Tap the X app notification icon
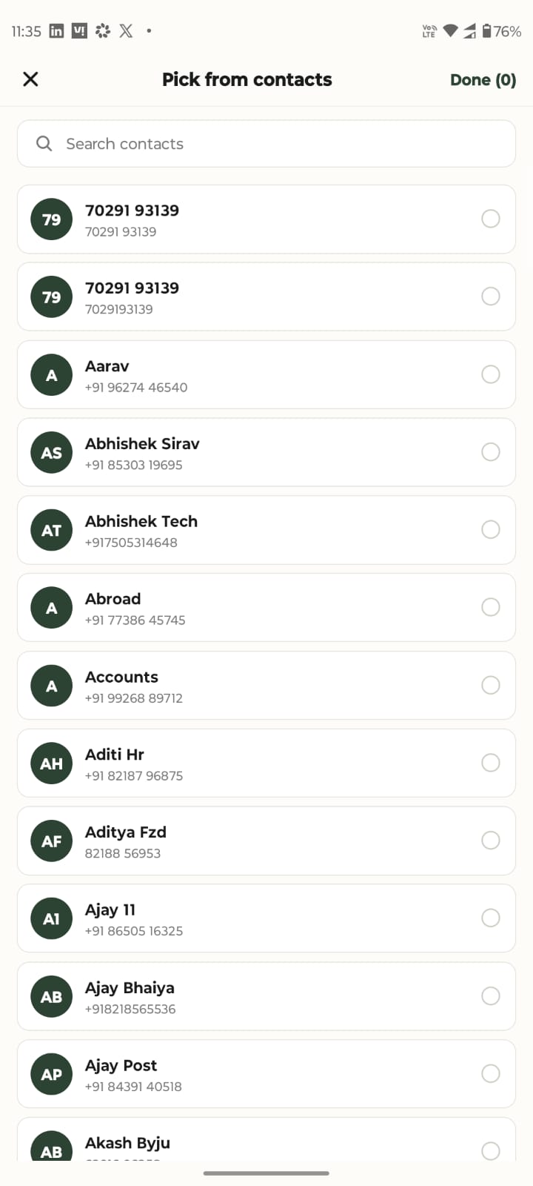The image size is (533, 1186). [x=127, y=30]
